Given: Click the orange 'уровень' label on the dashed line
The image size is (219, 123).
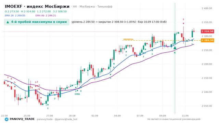Looking at the screenshot, I should pos(128,39).
